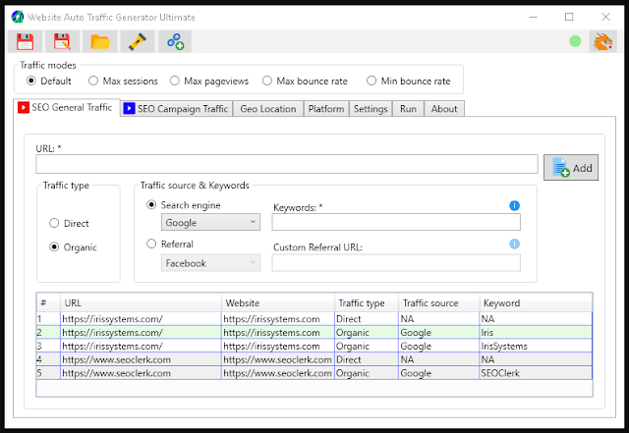
Task: Click the blue link-with-plus toolbar icon
Action: [x=175, y=41]
